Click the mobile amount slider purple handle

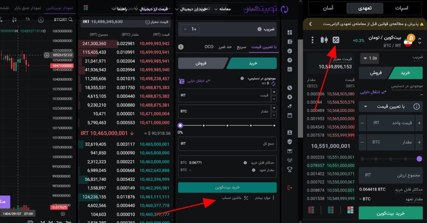click(419, 159)
